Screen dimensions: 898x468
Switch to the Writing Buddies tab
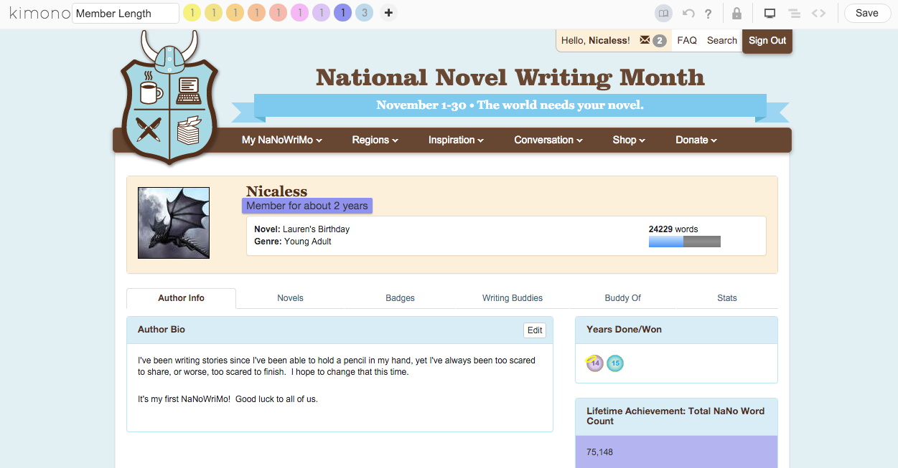513,298
